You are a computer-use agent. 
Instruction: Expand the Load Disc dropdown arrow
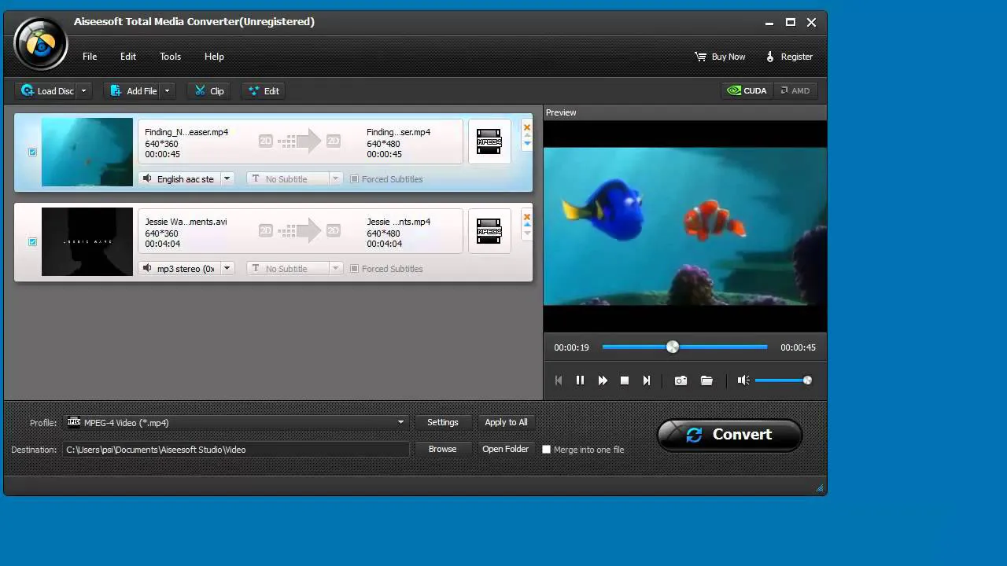point(84,91)
